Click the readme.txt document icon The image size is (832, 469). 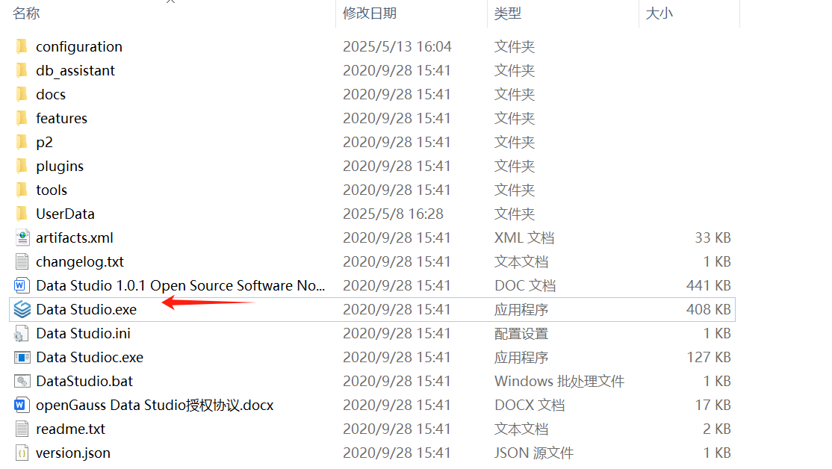coord(22,429)
